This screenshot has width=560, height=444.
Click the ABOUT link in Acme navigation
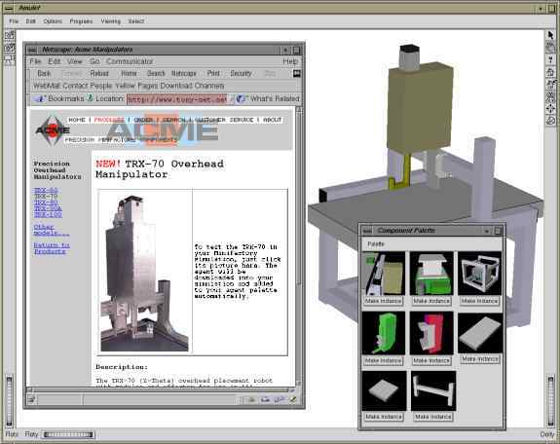tap(272, 120)
